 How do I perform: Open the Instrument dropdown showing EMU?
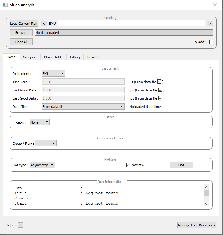coord(53,74)
